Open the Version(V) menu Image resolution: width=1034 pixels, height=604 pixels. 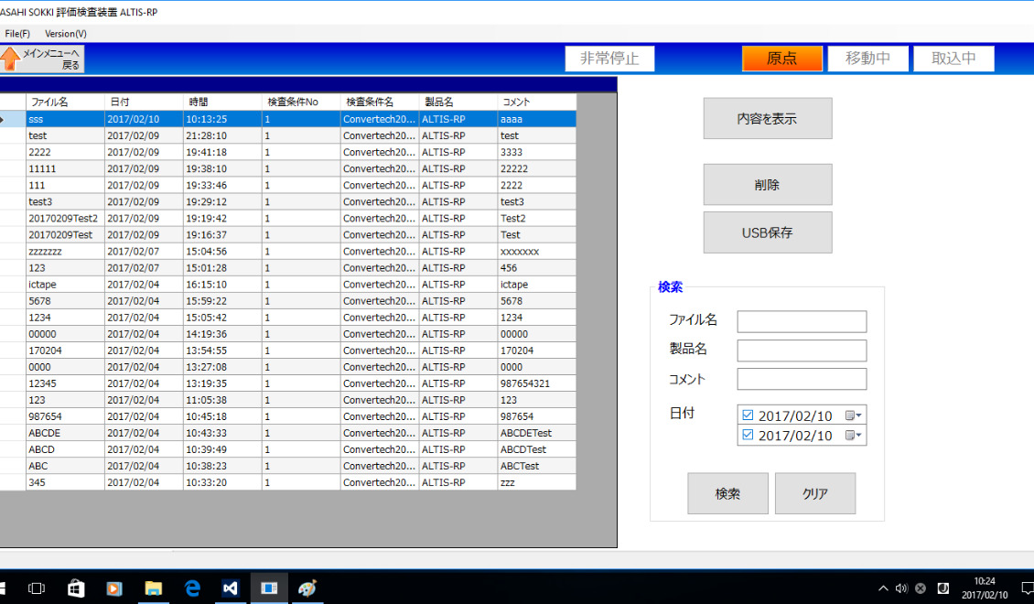coord(66,34)
